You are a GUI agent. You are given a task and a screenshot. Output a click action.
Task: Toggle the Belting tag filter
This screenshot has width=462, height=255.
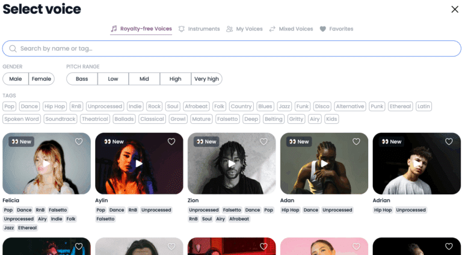coord(274,119)
